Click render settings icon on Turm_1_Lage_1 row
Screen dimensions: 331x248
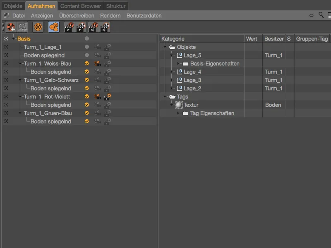(x=108, y=47)
